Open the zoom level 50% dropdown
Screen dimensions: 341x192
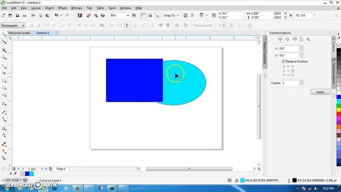(x=128, y=15)
